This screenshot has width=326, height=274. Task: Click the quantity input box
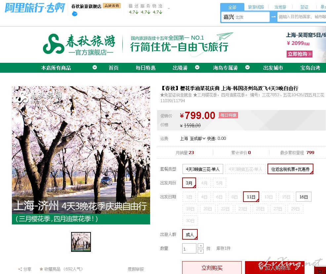coord(189,249)
